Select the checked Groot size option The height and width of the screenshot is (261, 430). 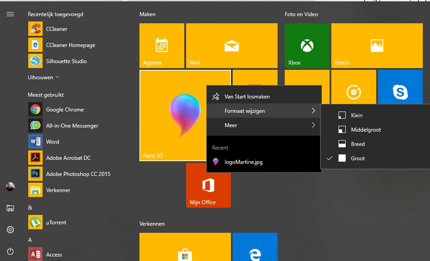[x=357, y=158]
